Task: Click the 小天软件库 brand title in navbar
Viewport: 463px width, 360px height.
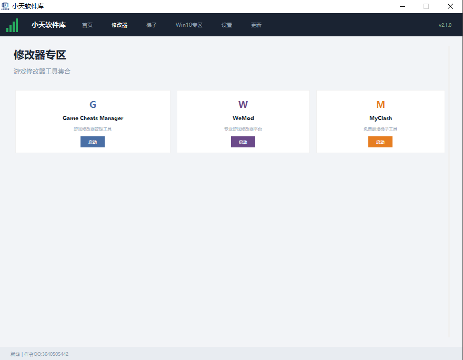Action: tap(49, 25)
